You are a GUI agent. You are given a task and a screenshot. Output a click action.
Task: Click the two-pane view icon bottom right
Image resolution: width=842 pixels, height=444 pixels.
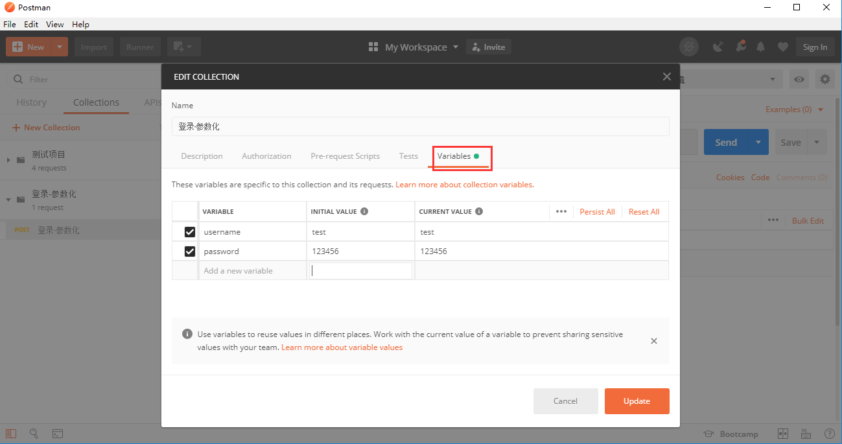[x=782, y=433]
